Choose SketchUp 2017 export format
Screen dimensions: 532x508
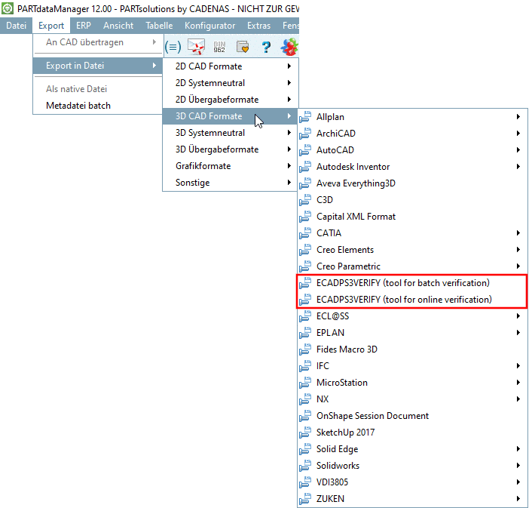coord(412,433)
